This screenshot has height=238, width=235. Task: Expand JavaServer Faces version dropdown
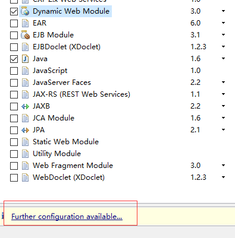click(223, 82)
